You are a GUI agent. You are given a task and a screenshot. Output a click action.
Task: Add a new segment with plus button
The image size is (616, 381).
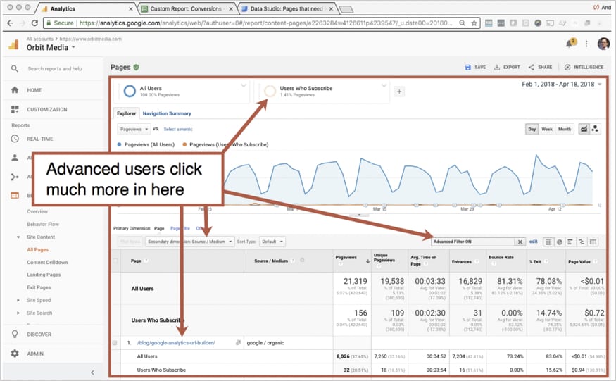(x=399, y=92)
